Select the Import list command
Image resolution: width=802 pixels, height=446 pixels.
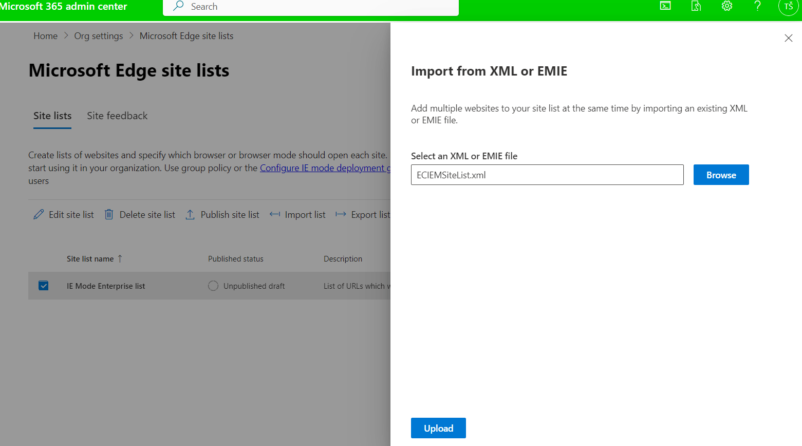297,215
